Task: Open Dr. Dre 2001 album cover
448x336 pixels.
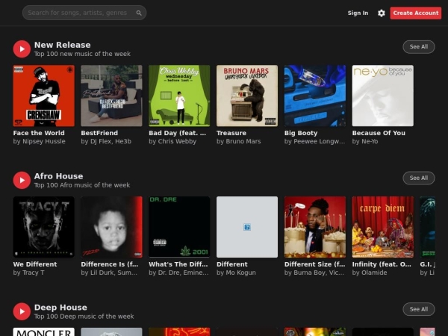Action: (179, 227)
